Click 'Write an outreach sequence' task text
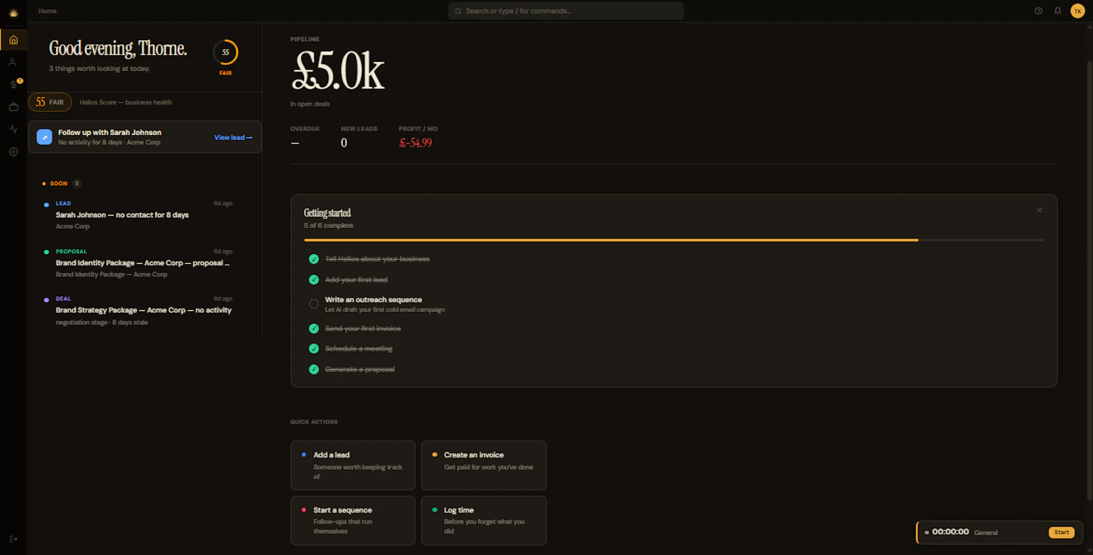 pos(374,300)
